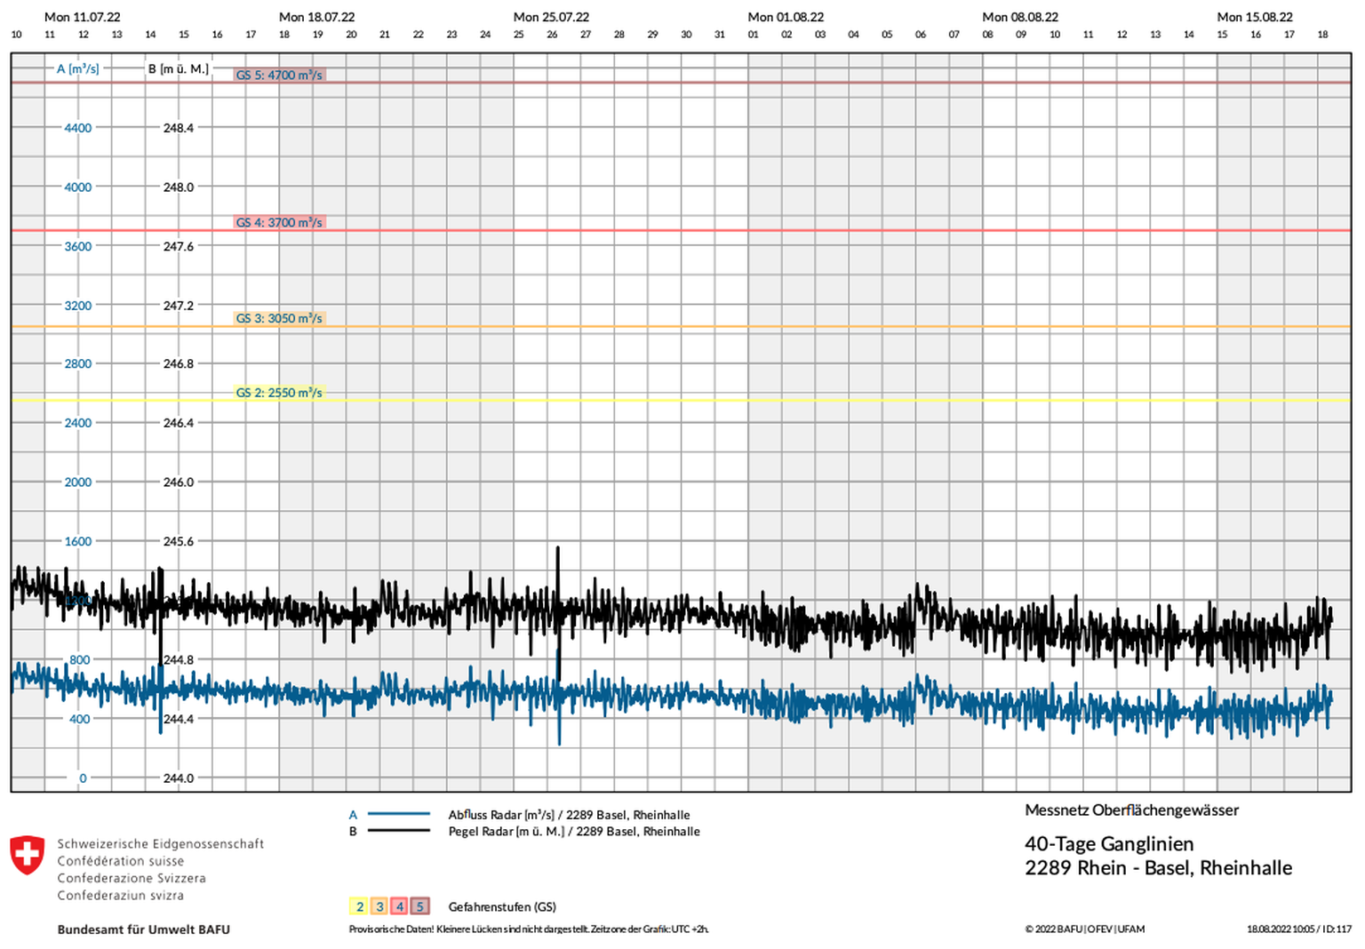Click the '244.0' water level axis value
This screenshot has width=1365, height=949.
click(x=179, y=778)
